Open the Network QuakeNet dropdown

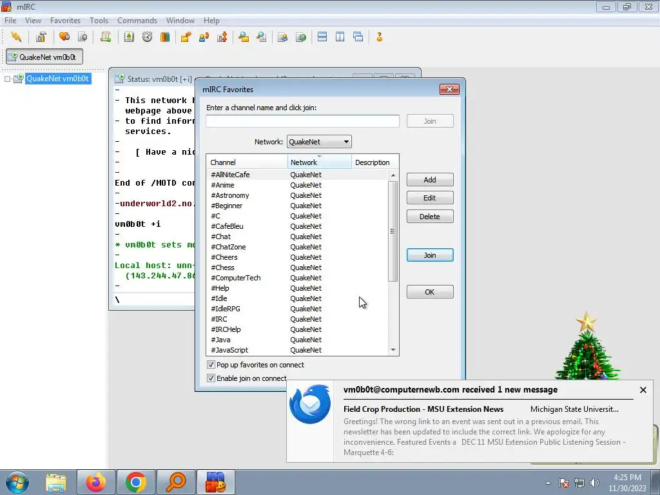[x=319, y=142]
